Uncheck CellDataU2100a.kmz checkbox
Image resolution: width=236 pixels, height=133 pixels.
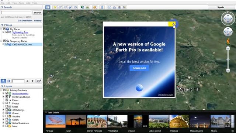(x=7, y=44)
